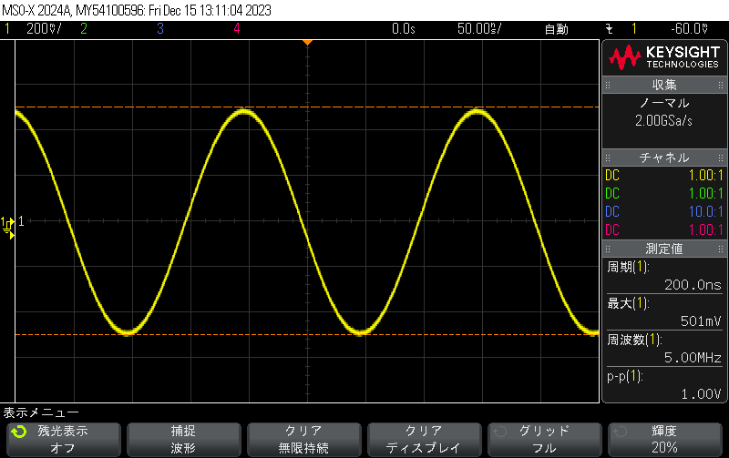Open the 測定値 measurements panel header
The image size is (729, 458).
(664, 248)
